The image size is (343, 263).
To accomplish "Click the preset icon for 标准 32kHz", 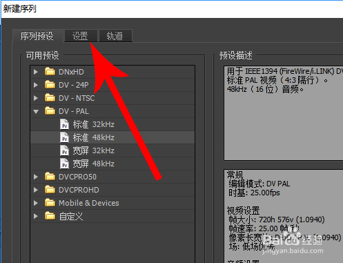I will [64, 124].
